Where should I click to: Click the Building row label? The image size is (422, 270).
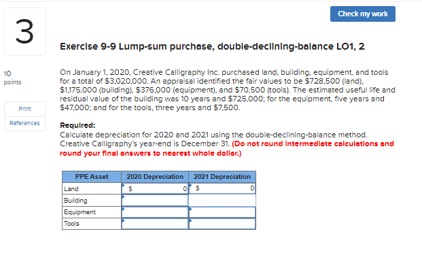(x=92, y=201)
